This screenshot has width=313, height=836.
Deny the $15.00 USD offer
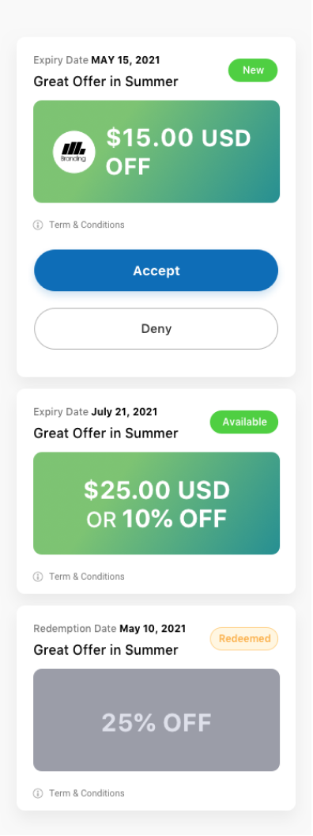click(156, 328)
